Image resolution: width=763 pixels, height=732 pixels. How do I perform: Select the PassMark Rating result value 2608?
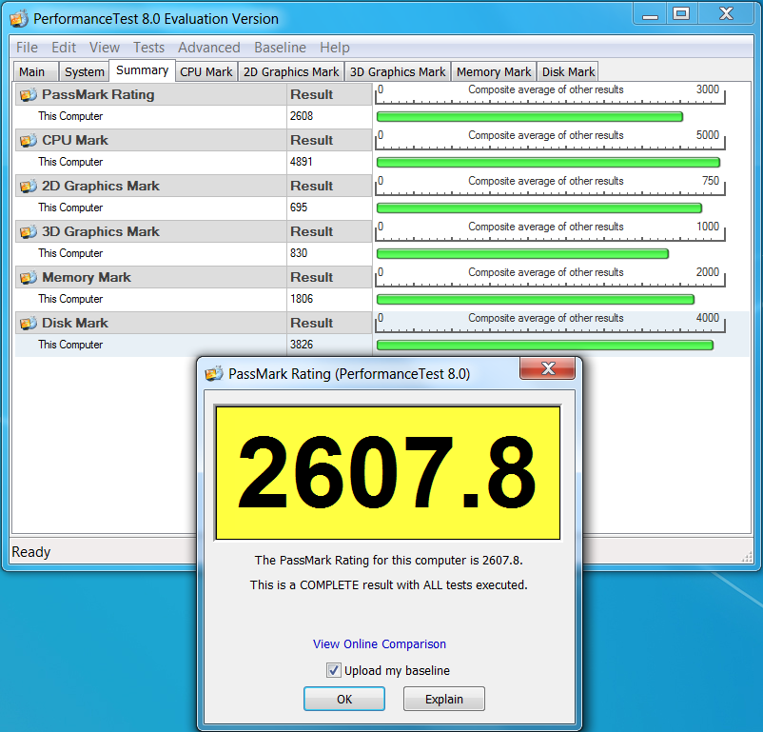(302, 116)
